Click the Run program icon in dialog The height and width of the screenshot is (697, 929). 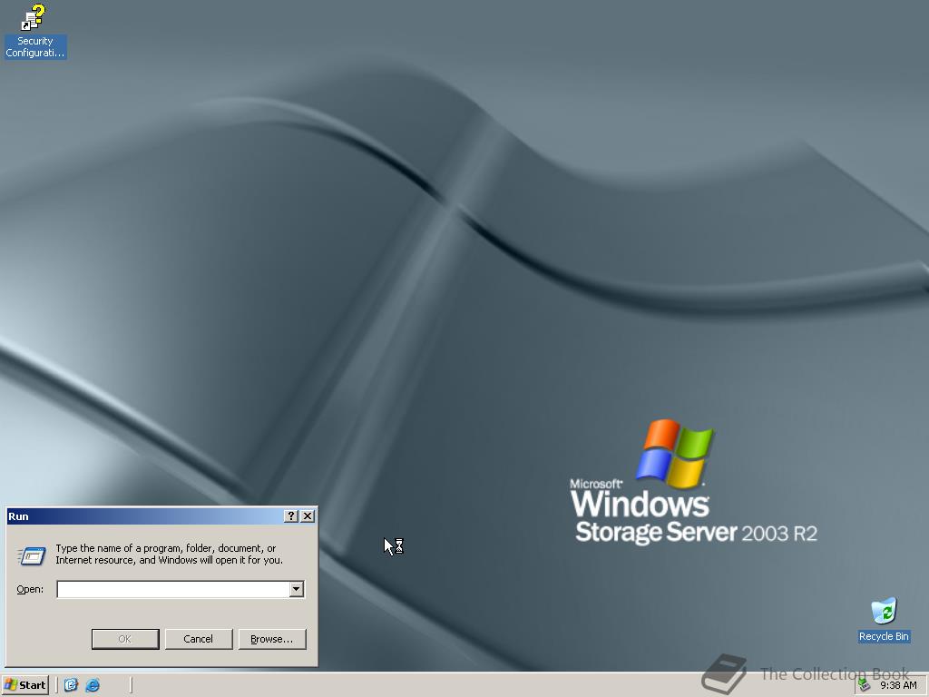(32, 555)
